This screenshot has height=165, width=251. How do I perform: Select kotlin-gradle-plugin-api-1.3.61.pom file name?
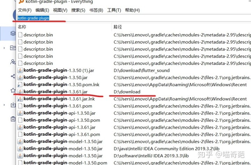point(62,134)
